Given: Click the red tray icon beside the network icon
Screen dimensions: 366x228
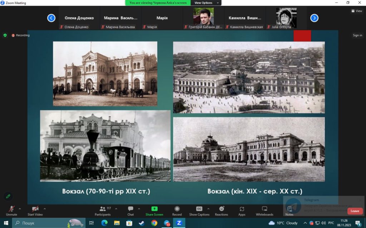Looking at the screenshot, I should click(x=311, y=223).
